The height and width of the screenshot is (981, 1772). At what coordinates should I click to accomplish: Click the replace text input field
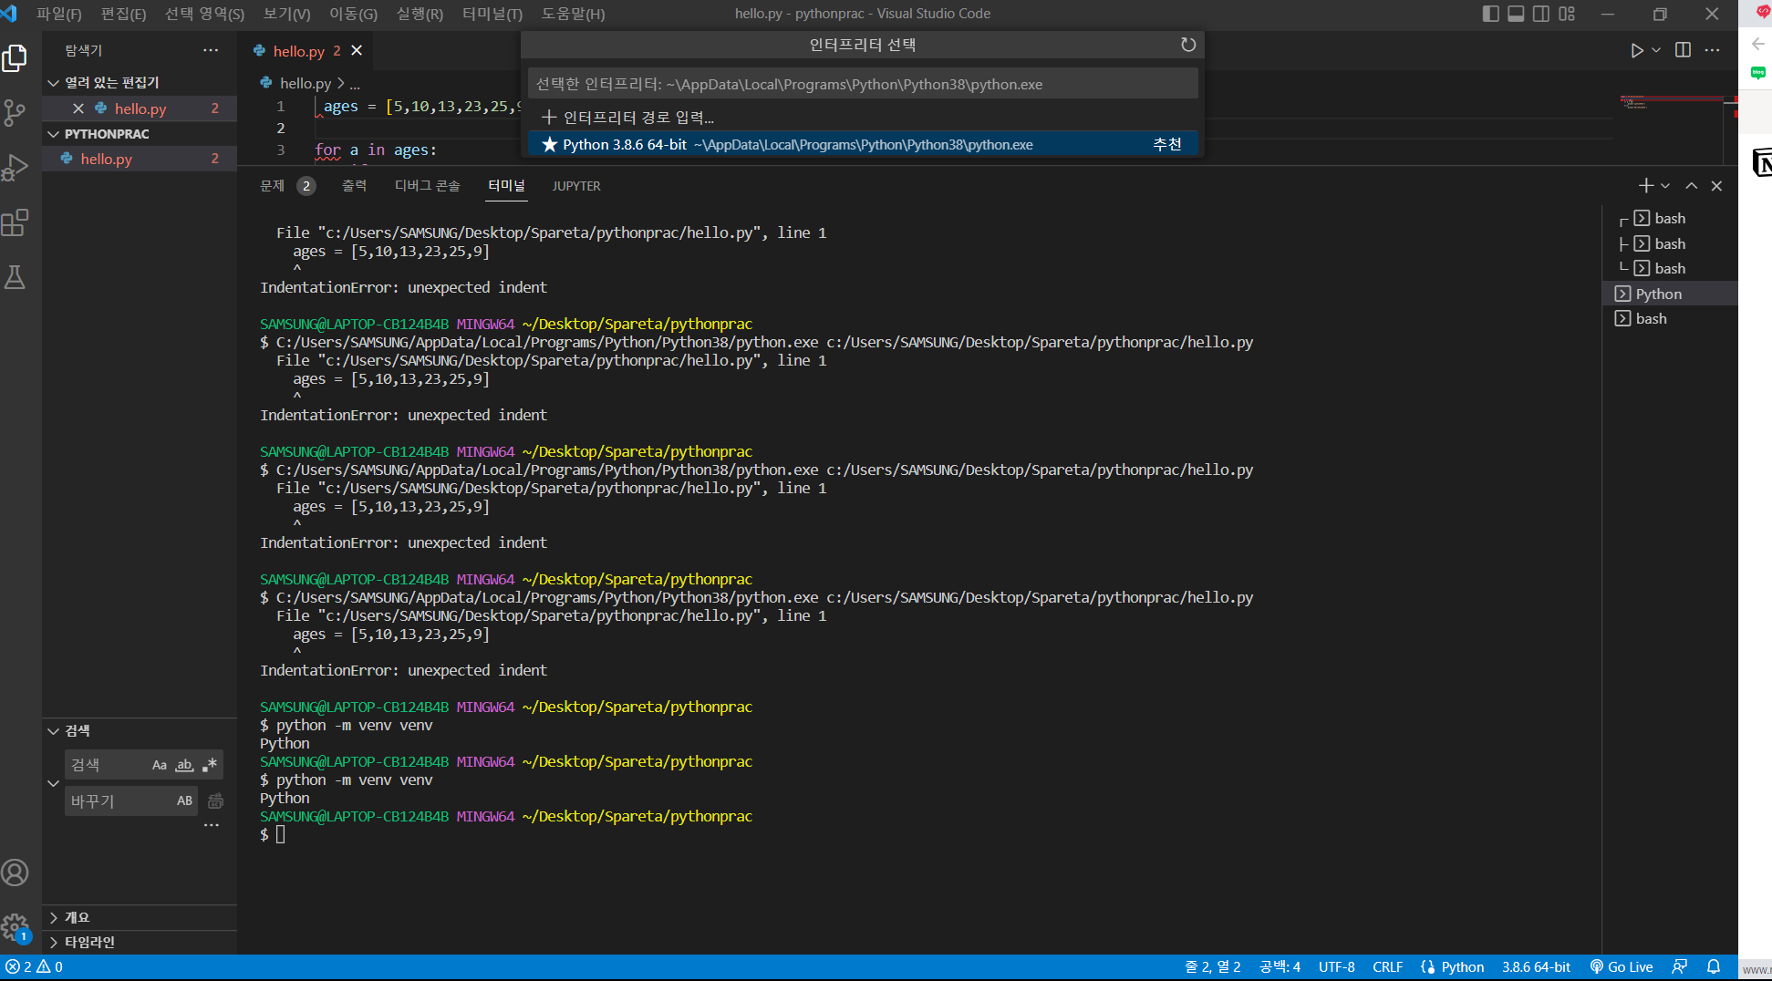tap(119, 800)
